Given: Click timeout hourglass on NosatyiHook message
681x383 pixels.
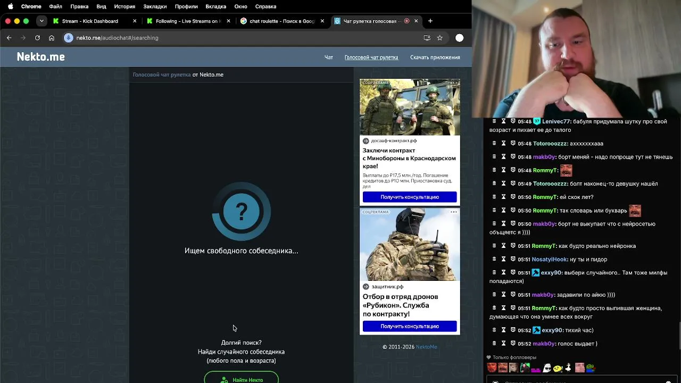Looking at the screenshot, I should coord(503,259).
